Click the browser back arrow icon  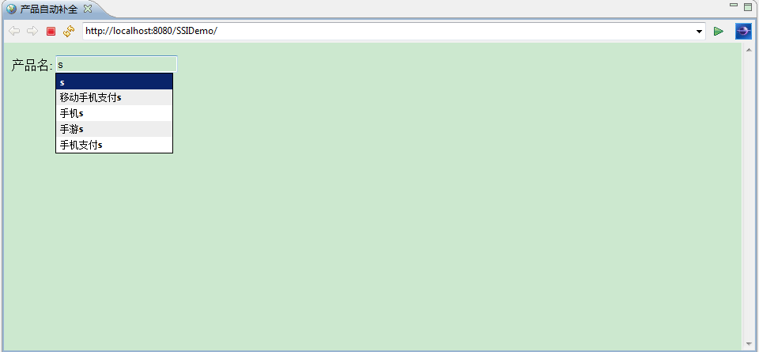14,32
